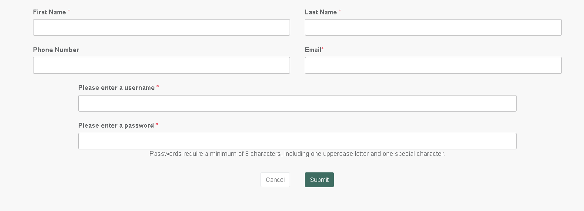Click the password requirements hint text

297,154
